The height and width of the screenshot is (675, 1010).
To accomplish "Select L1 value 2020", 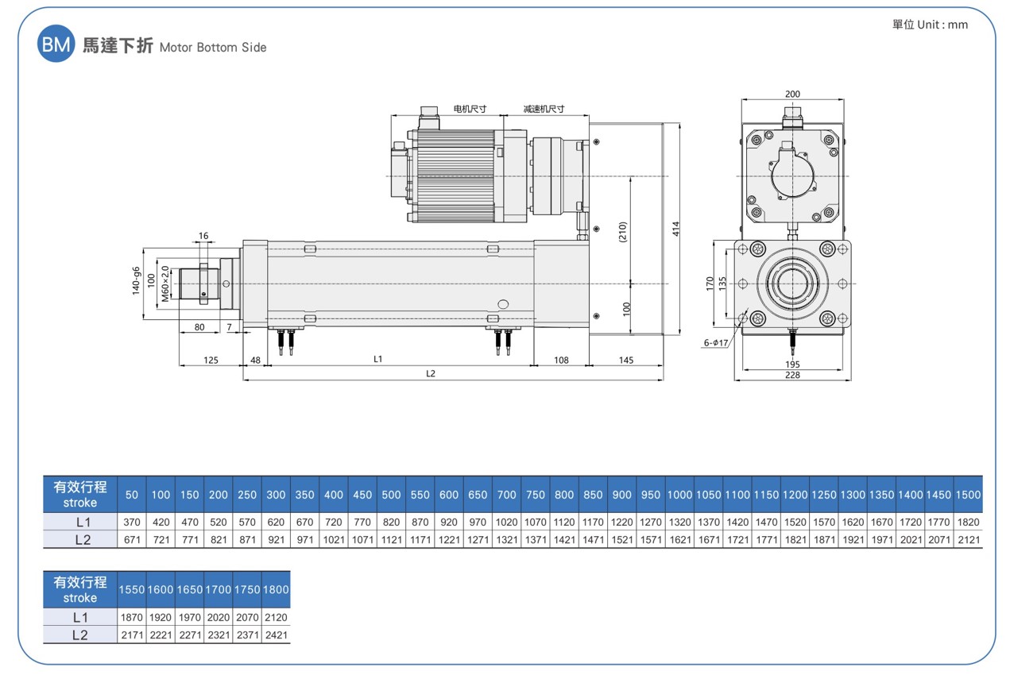I will pos(219,617).
